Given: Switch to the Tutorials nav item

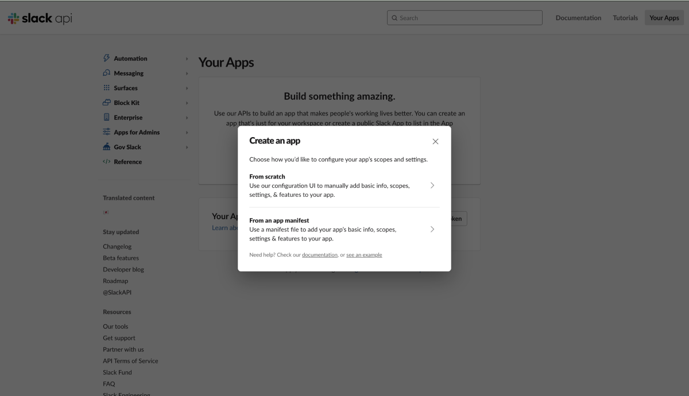Looking at the screenshot, I should point(625,18).
